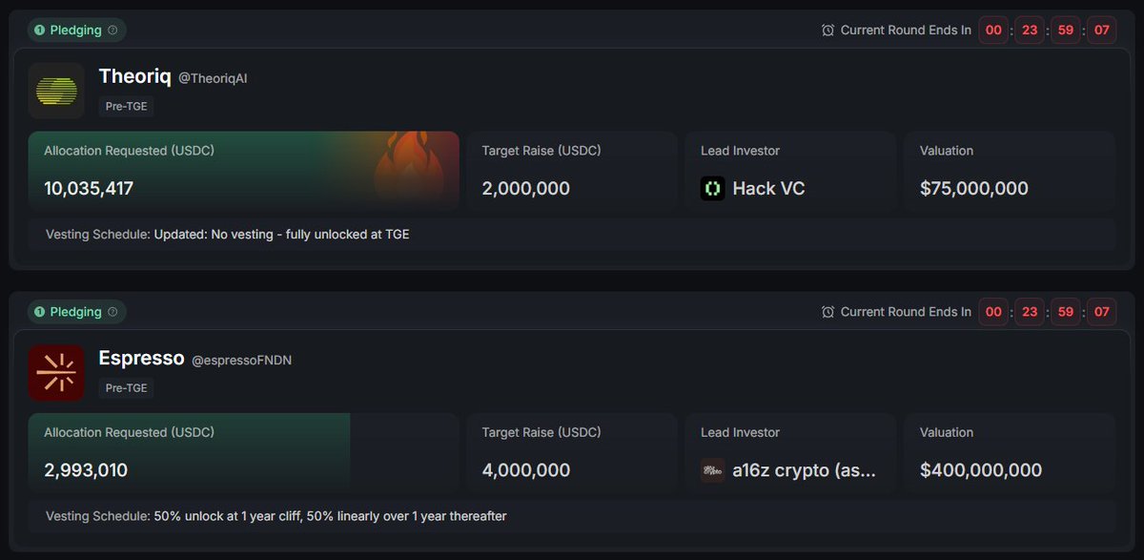Click the alarm clock icon above the Theoriq card

(827, 31)
